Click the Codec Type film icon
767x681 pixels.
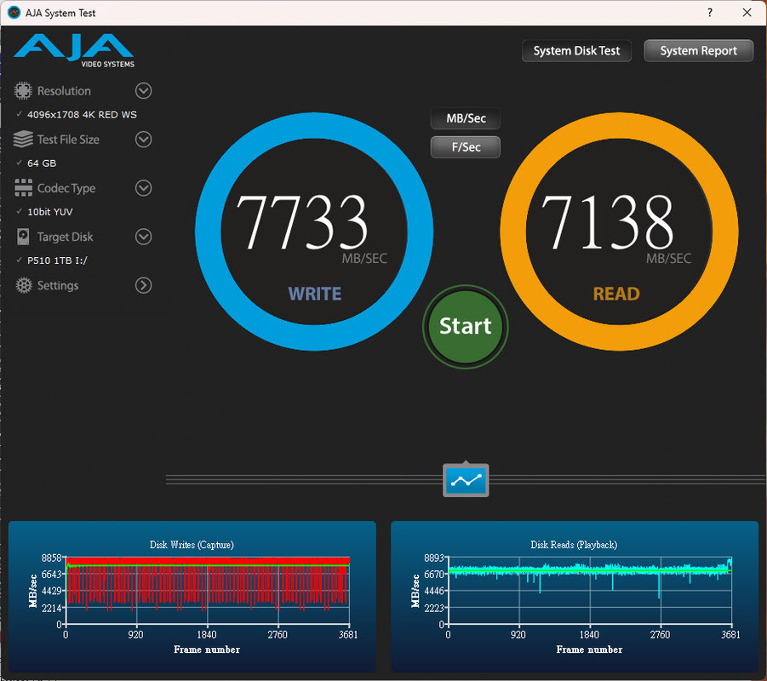[23, 188]
